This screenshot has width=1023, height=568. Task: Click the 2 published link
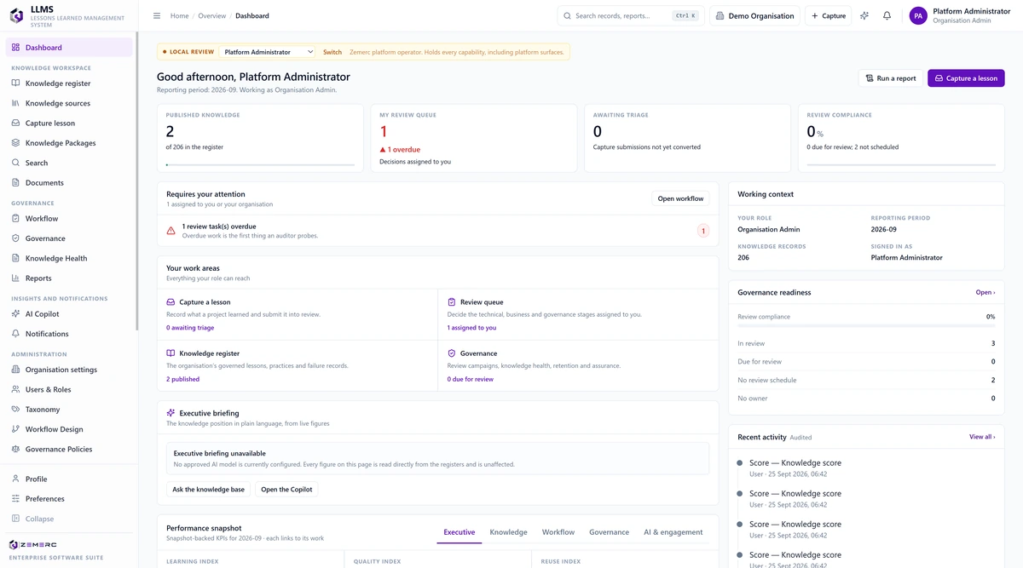(182, 379)
